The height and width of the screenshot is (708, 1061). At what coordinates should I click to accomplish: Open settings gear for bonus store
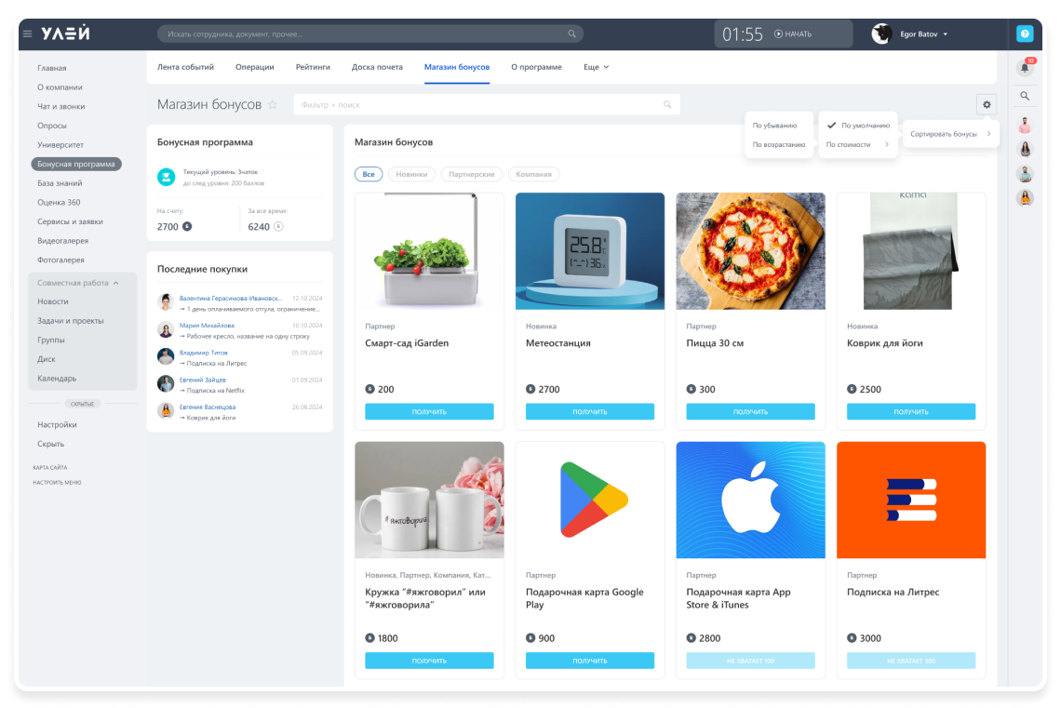tap(987, 104)
